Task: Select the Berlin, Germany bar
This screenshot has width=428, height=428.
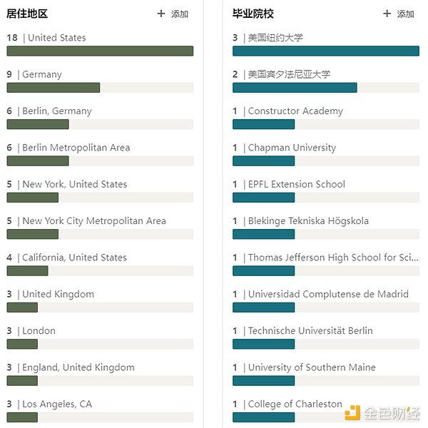Action: (38, 124)
